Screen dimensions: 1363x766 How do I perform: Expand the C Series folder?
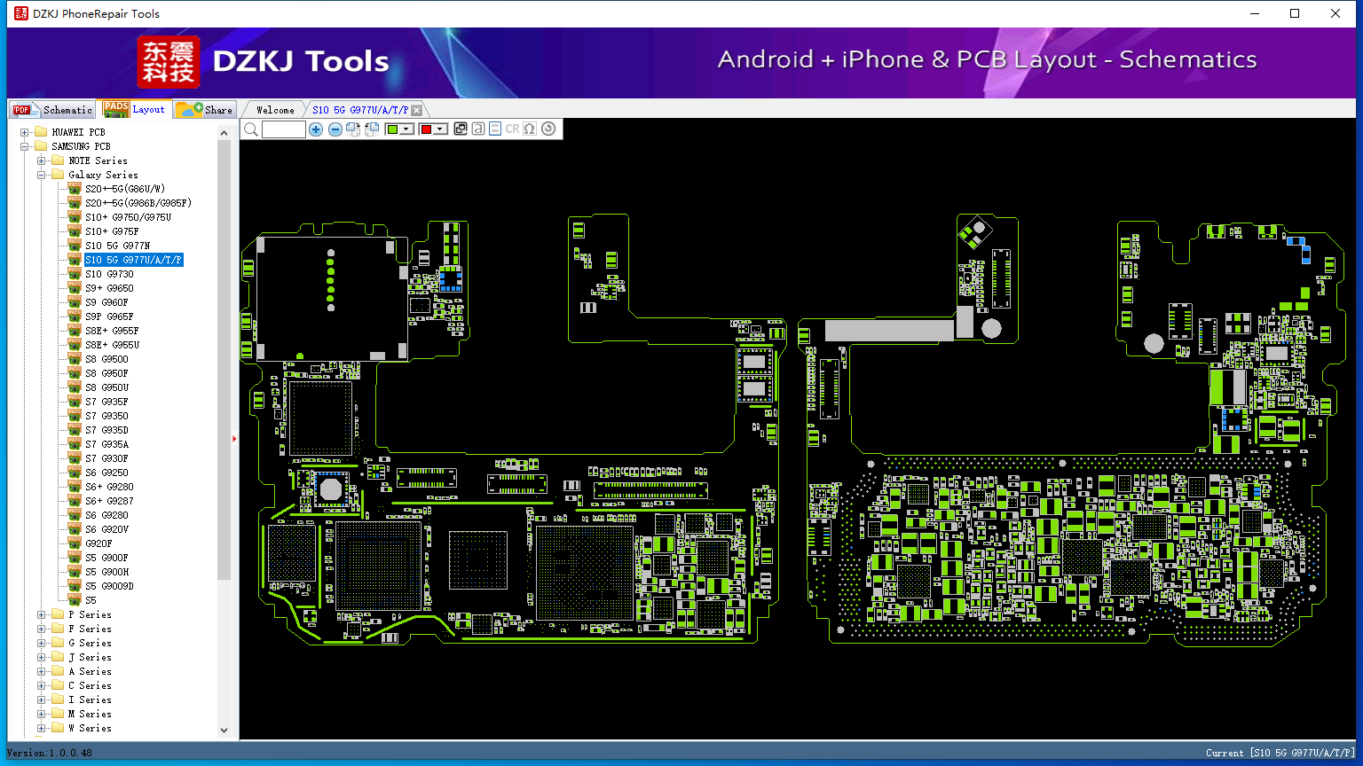41,685
